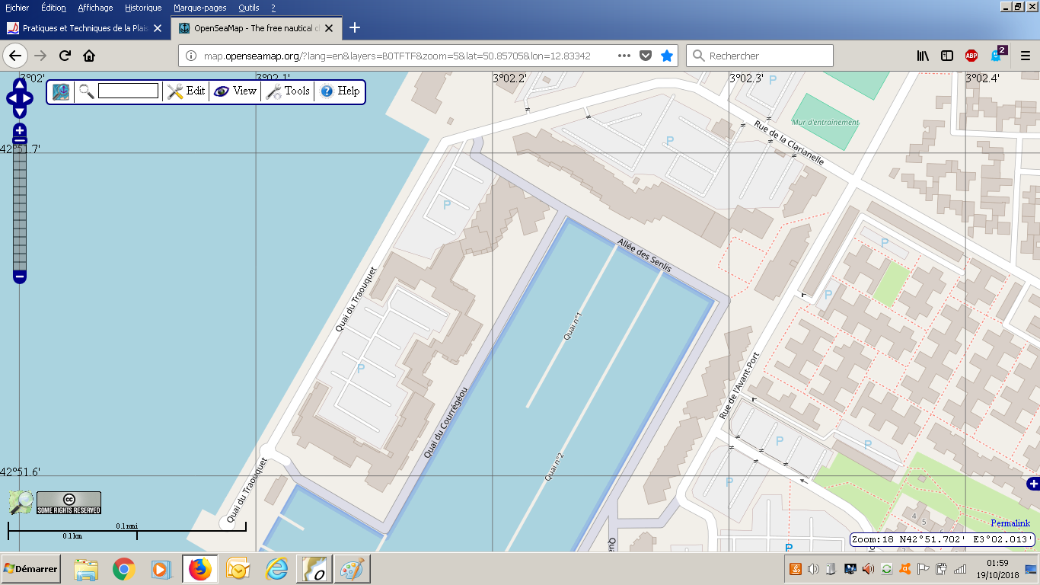This screenshot has height=585, width=1040.
Task: Open page actions three-dot menu
Action: [x=624, y=56]
